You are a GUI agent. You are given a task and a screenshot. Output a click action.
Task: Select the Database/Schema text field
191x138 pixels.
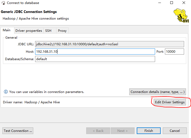95,59
